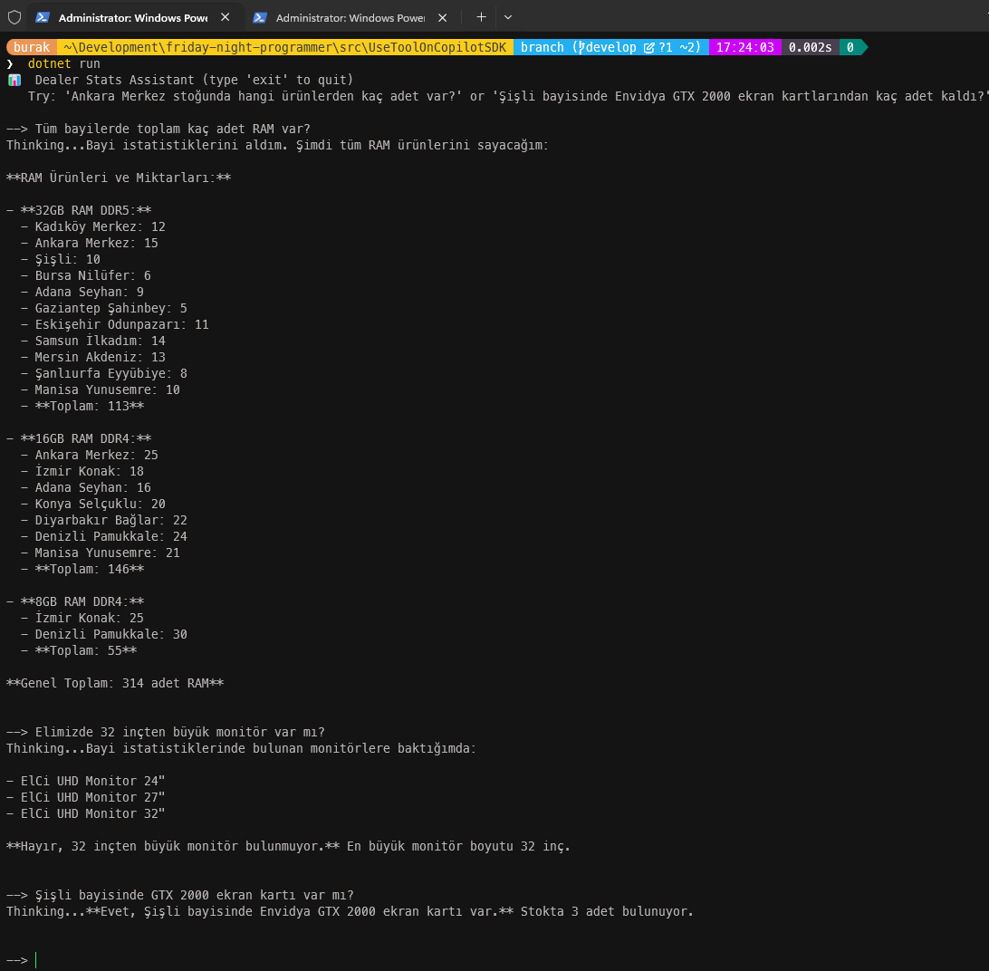Click the administrator shield icon in title bar
The height and width of the screenshot is (971, 989).
click(14, 17)
